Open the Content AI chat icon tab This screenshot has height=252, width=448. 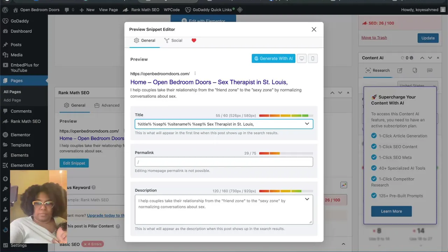pos(430,70)
